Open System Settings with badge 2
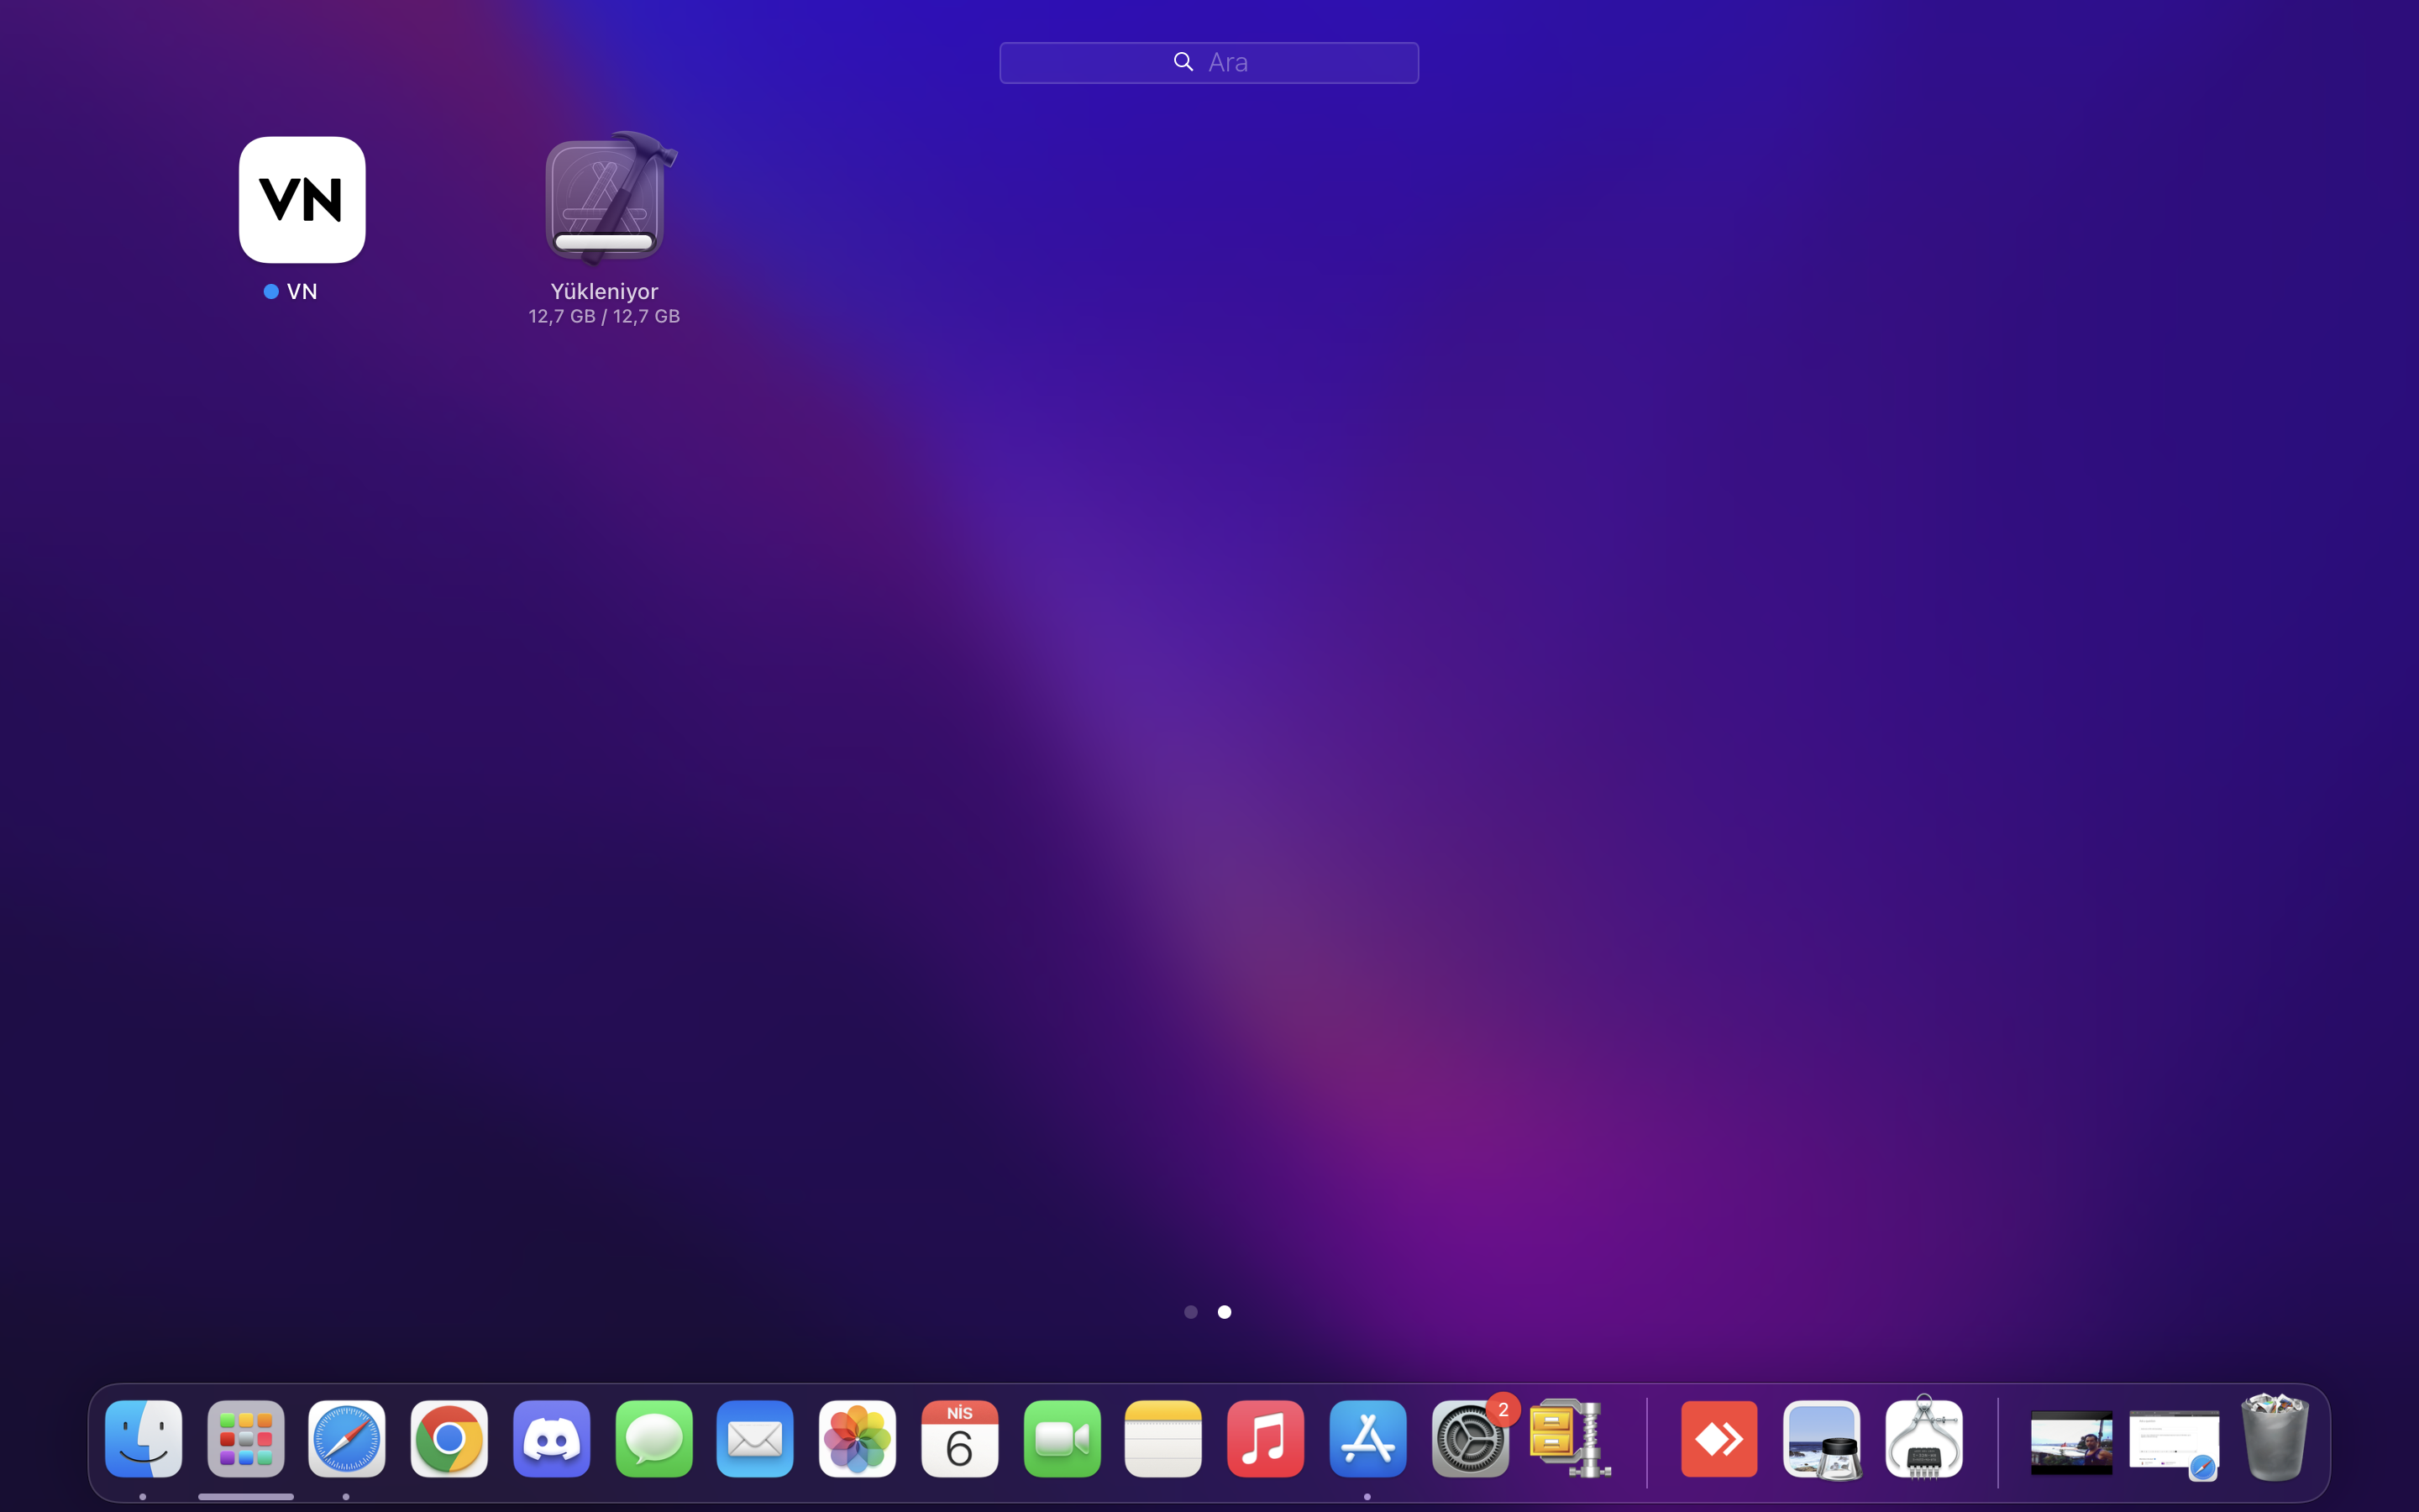2419x1512 pixels. [1469, 1441]
